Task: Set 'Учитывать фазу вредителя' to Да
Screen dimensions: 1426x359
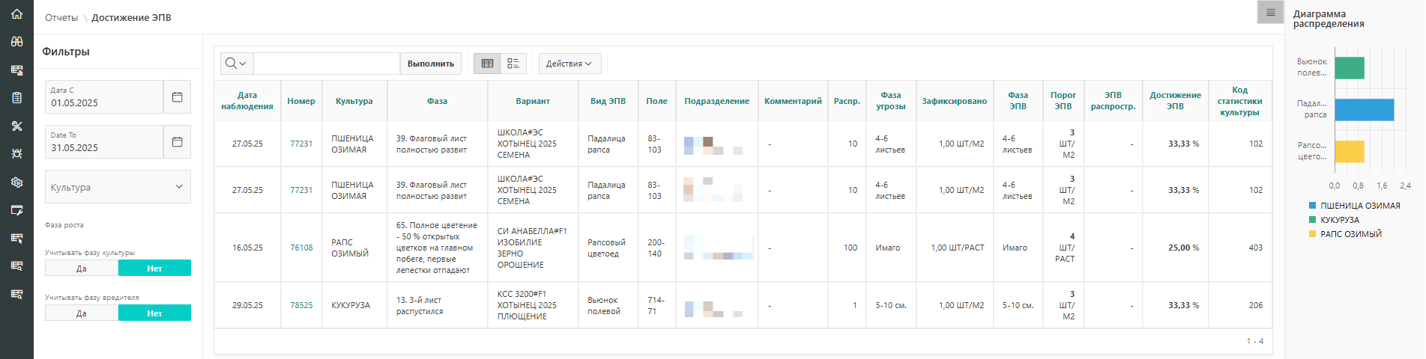Action: 82,313
